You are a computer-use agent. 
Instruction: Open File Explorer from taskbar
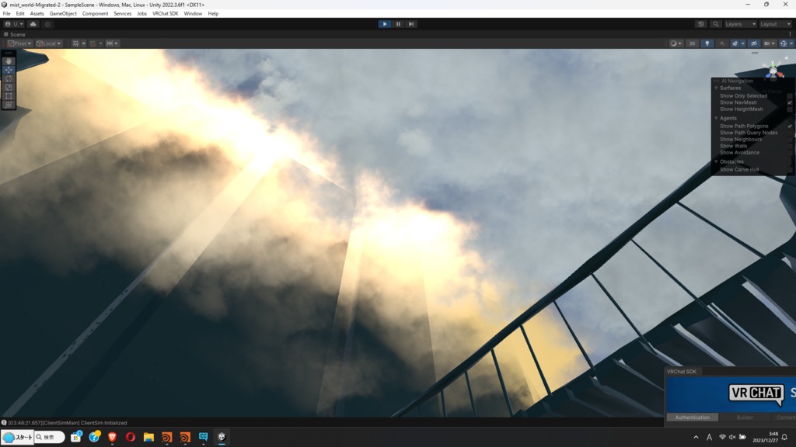click(148, 437)
